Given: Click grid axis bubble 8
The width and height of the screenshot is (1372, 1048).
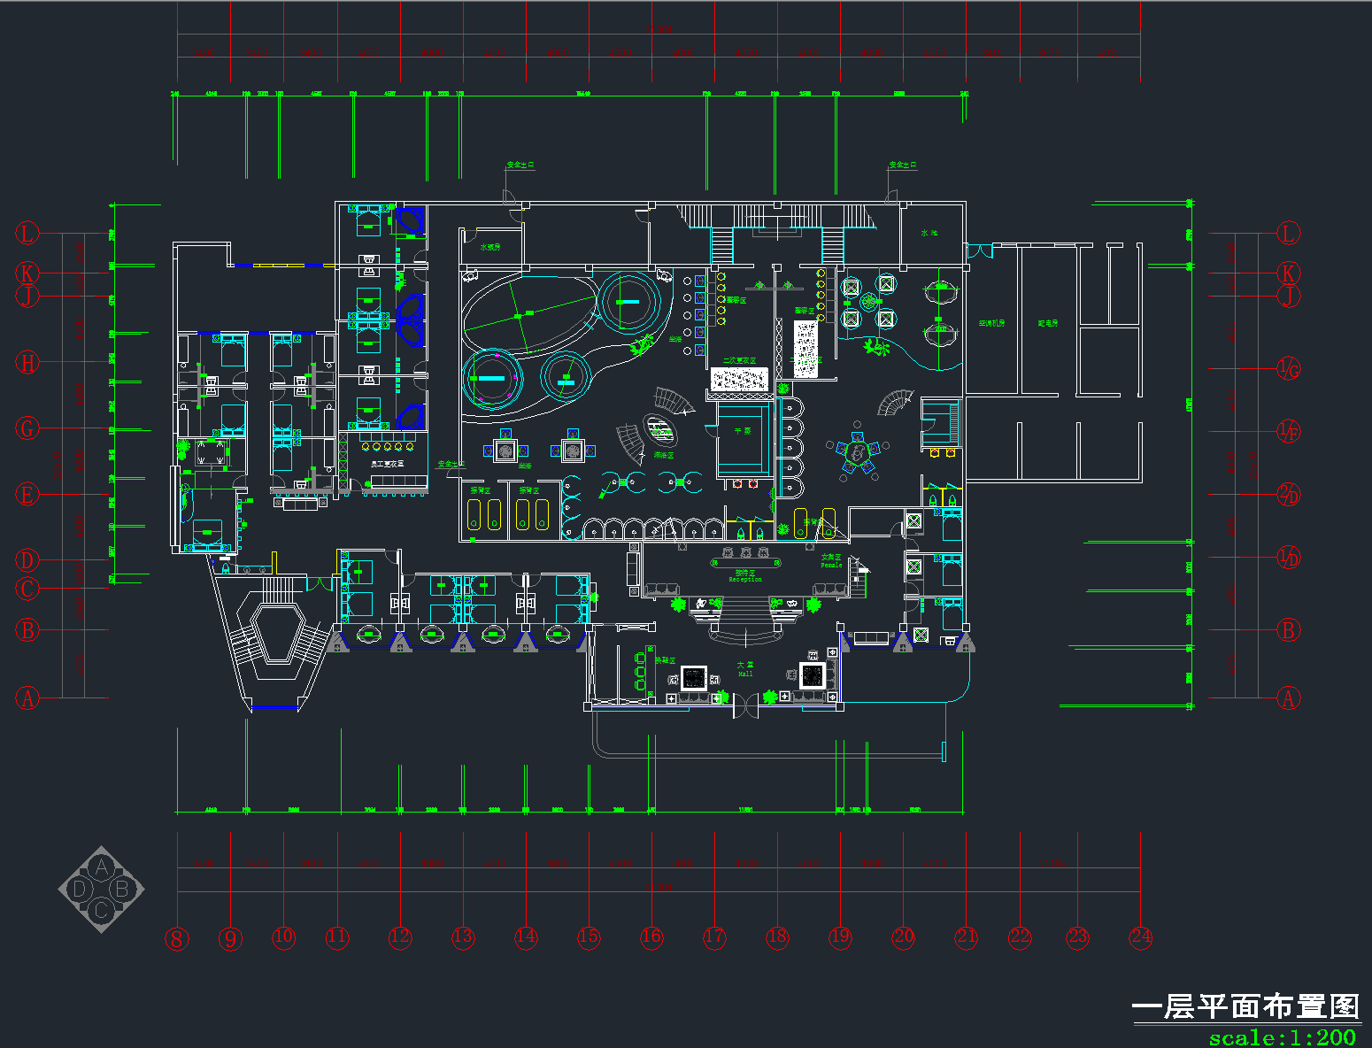Looking at the screenshot, I should 177,939.
